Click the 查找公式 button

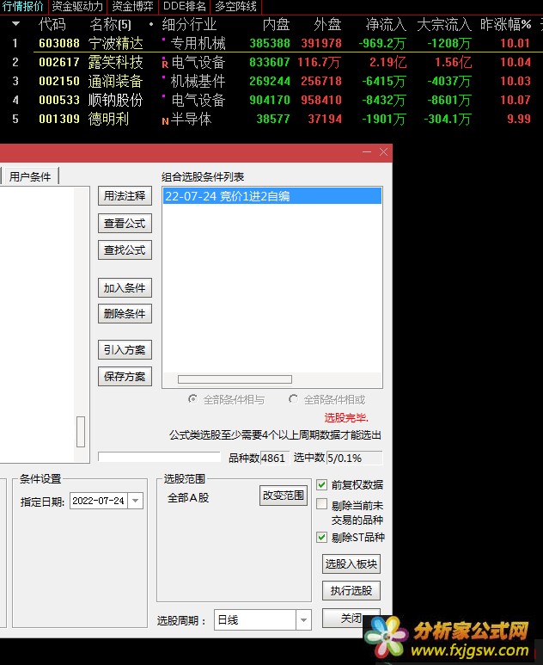pyautogui.click(x=125, y=249)
